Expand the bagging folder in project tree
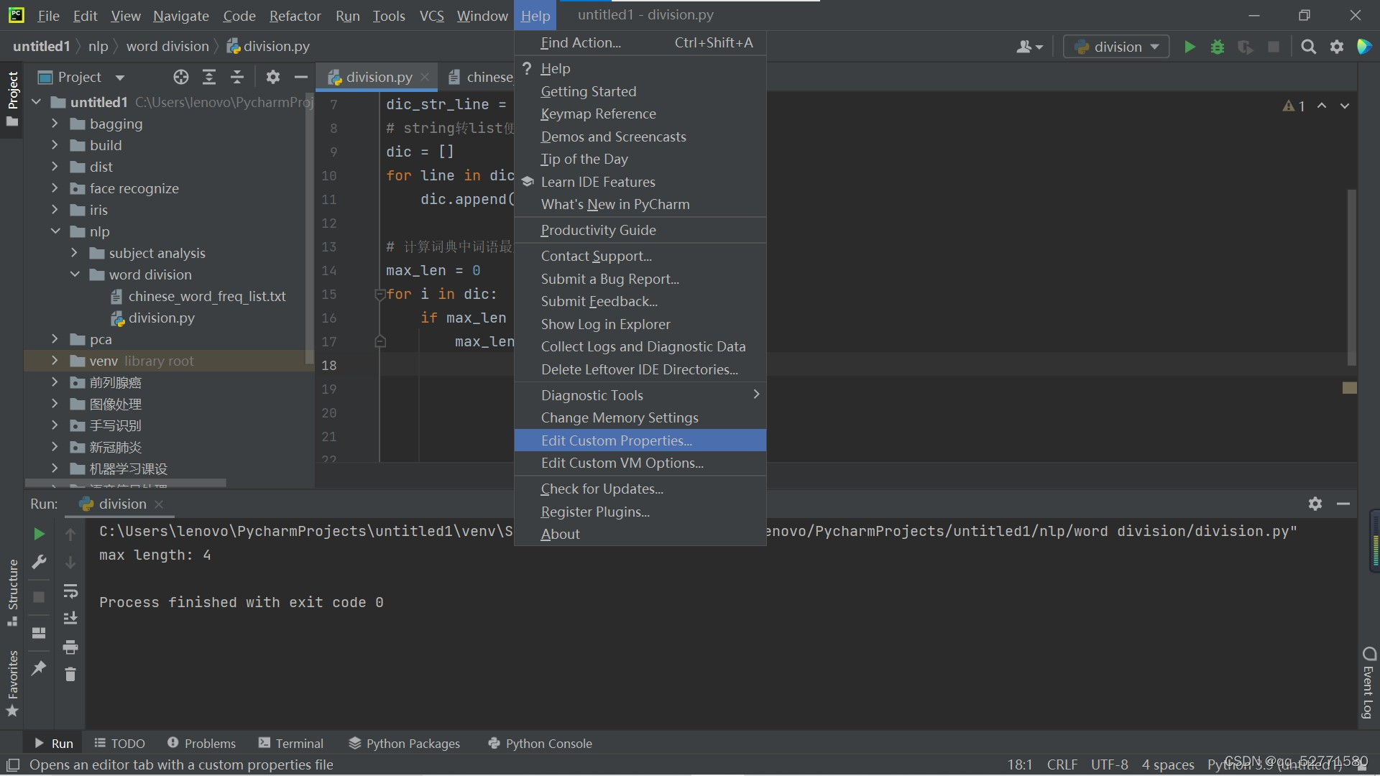The height and width of the screenshot is (776, 1380). point(55,124)
